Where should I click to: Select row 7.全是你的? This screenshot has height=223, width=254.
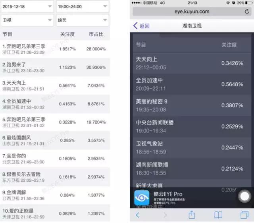click(x=55, y=159)
